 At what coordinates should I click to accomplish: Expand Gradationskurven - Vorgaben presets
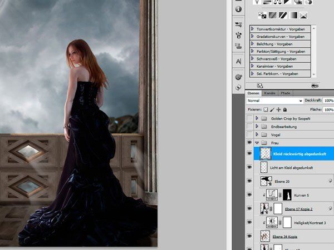pos(252,36)
